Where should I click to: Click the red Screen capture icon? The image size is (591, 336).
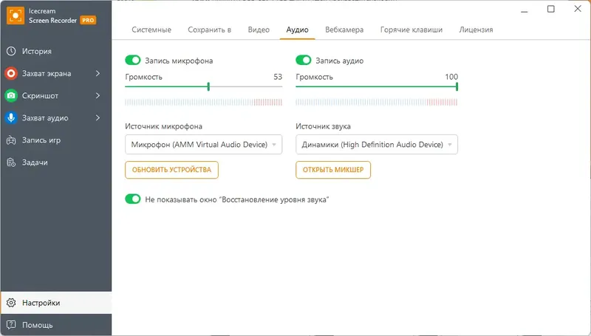[x=11, y=74]
